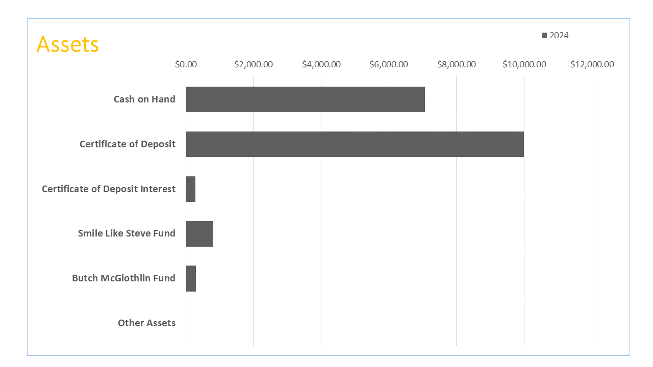Click the Assets chart title
653x367 pixels.
[x=68, y=44]
